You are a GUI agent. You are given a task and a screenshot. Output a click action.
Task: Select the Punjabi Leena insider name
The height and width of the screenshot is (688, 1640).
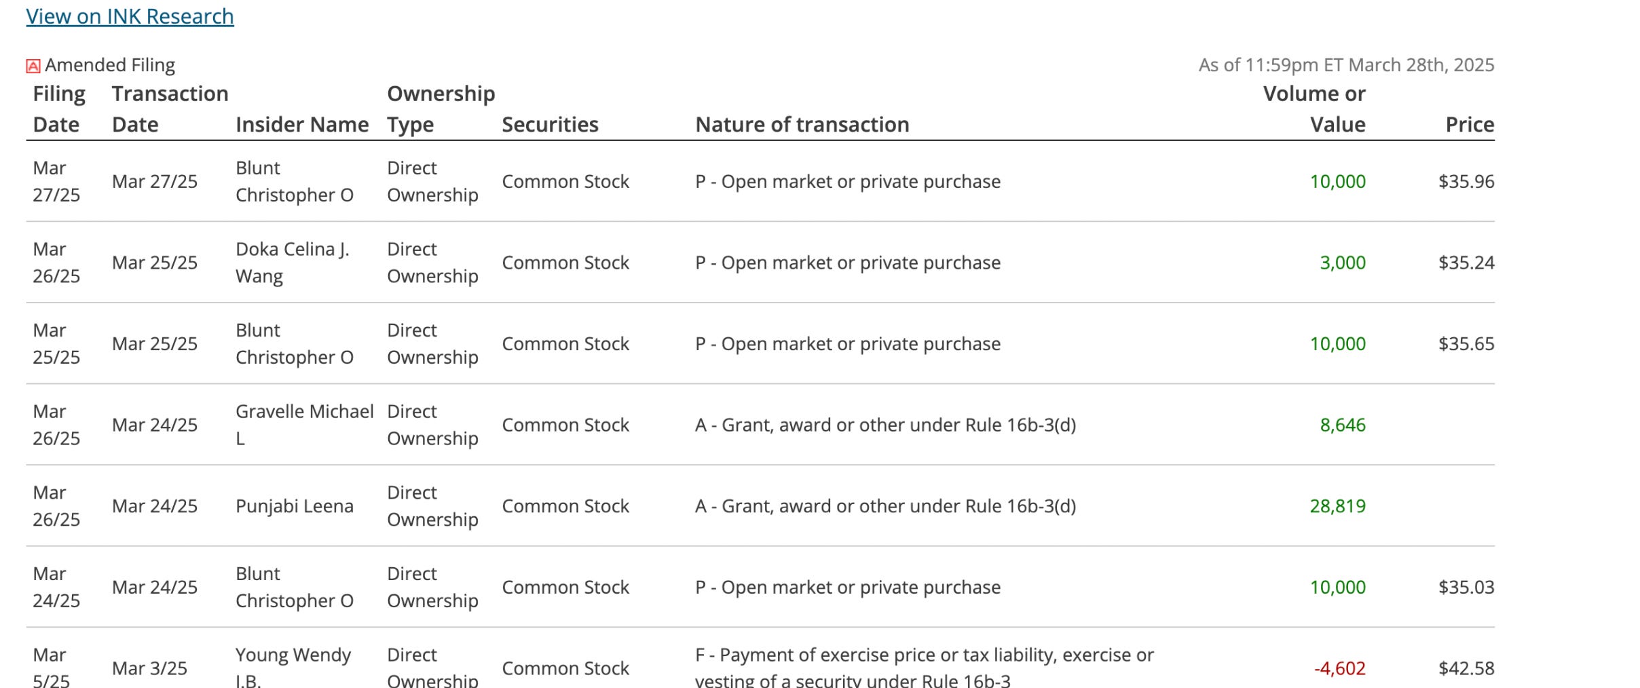[x=294, y=506]
